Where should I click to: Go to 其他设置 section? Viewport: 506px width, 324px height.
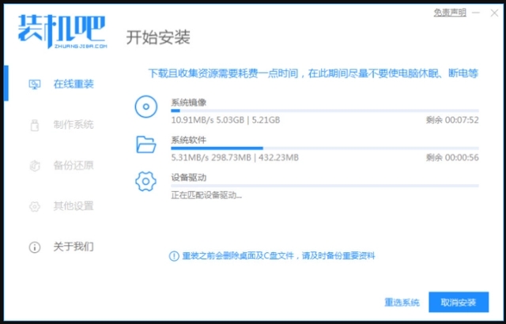pos(74,206)
